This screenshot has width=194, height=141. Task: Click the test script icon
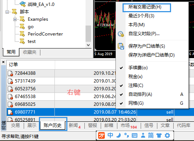pyautogui.click(x=22, y=41)
